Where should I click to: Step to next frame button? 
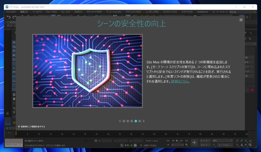pyautogui.click(x=182, y=141)
